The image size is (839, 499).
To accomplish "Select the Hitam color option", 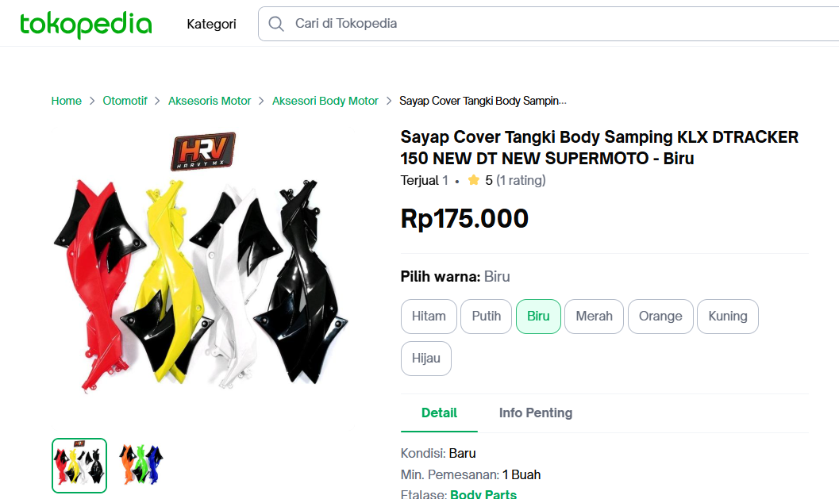I will 429,316.
